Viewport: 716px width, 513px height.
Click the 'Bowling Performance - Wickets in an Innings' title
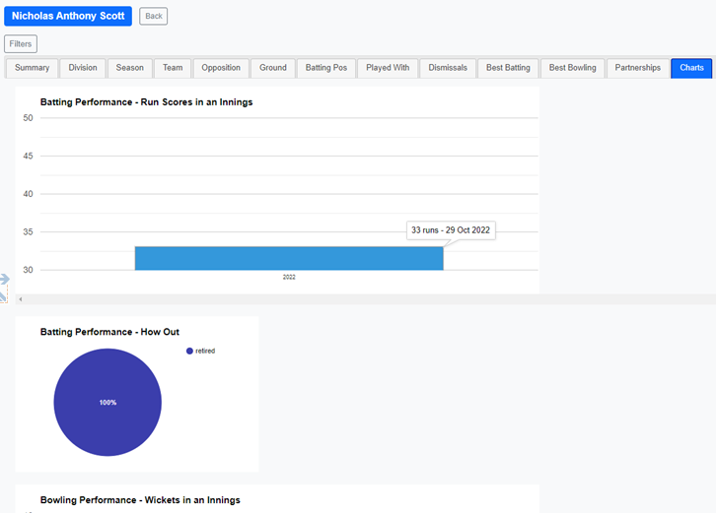140,500
